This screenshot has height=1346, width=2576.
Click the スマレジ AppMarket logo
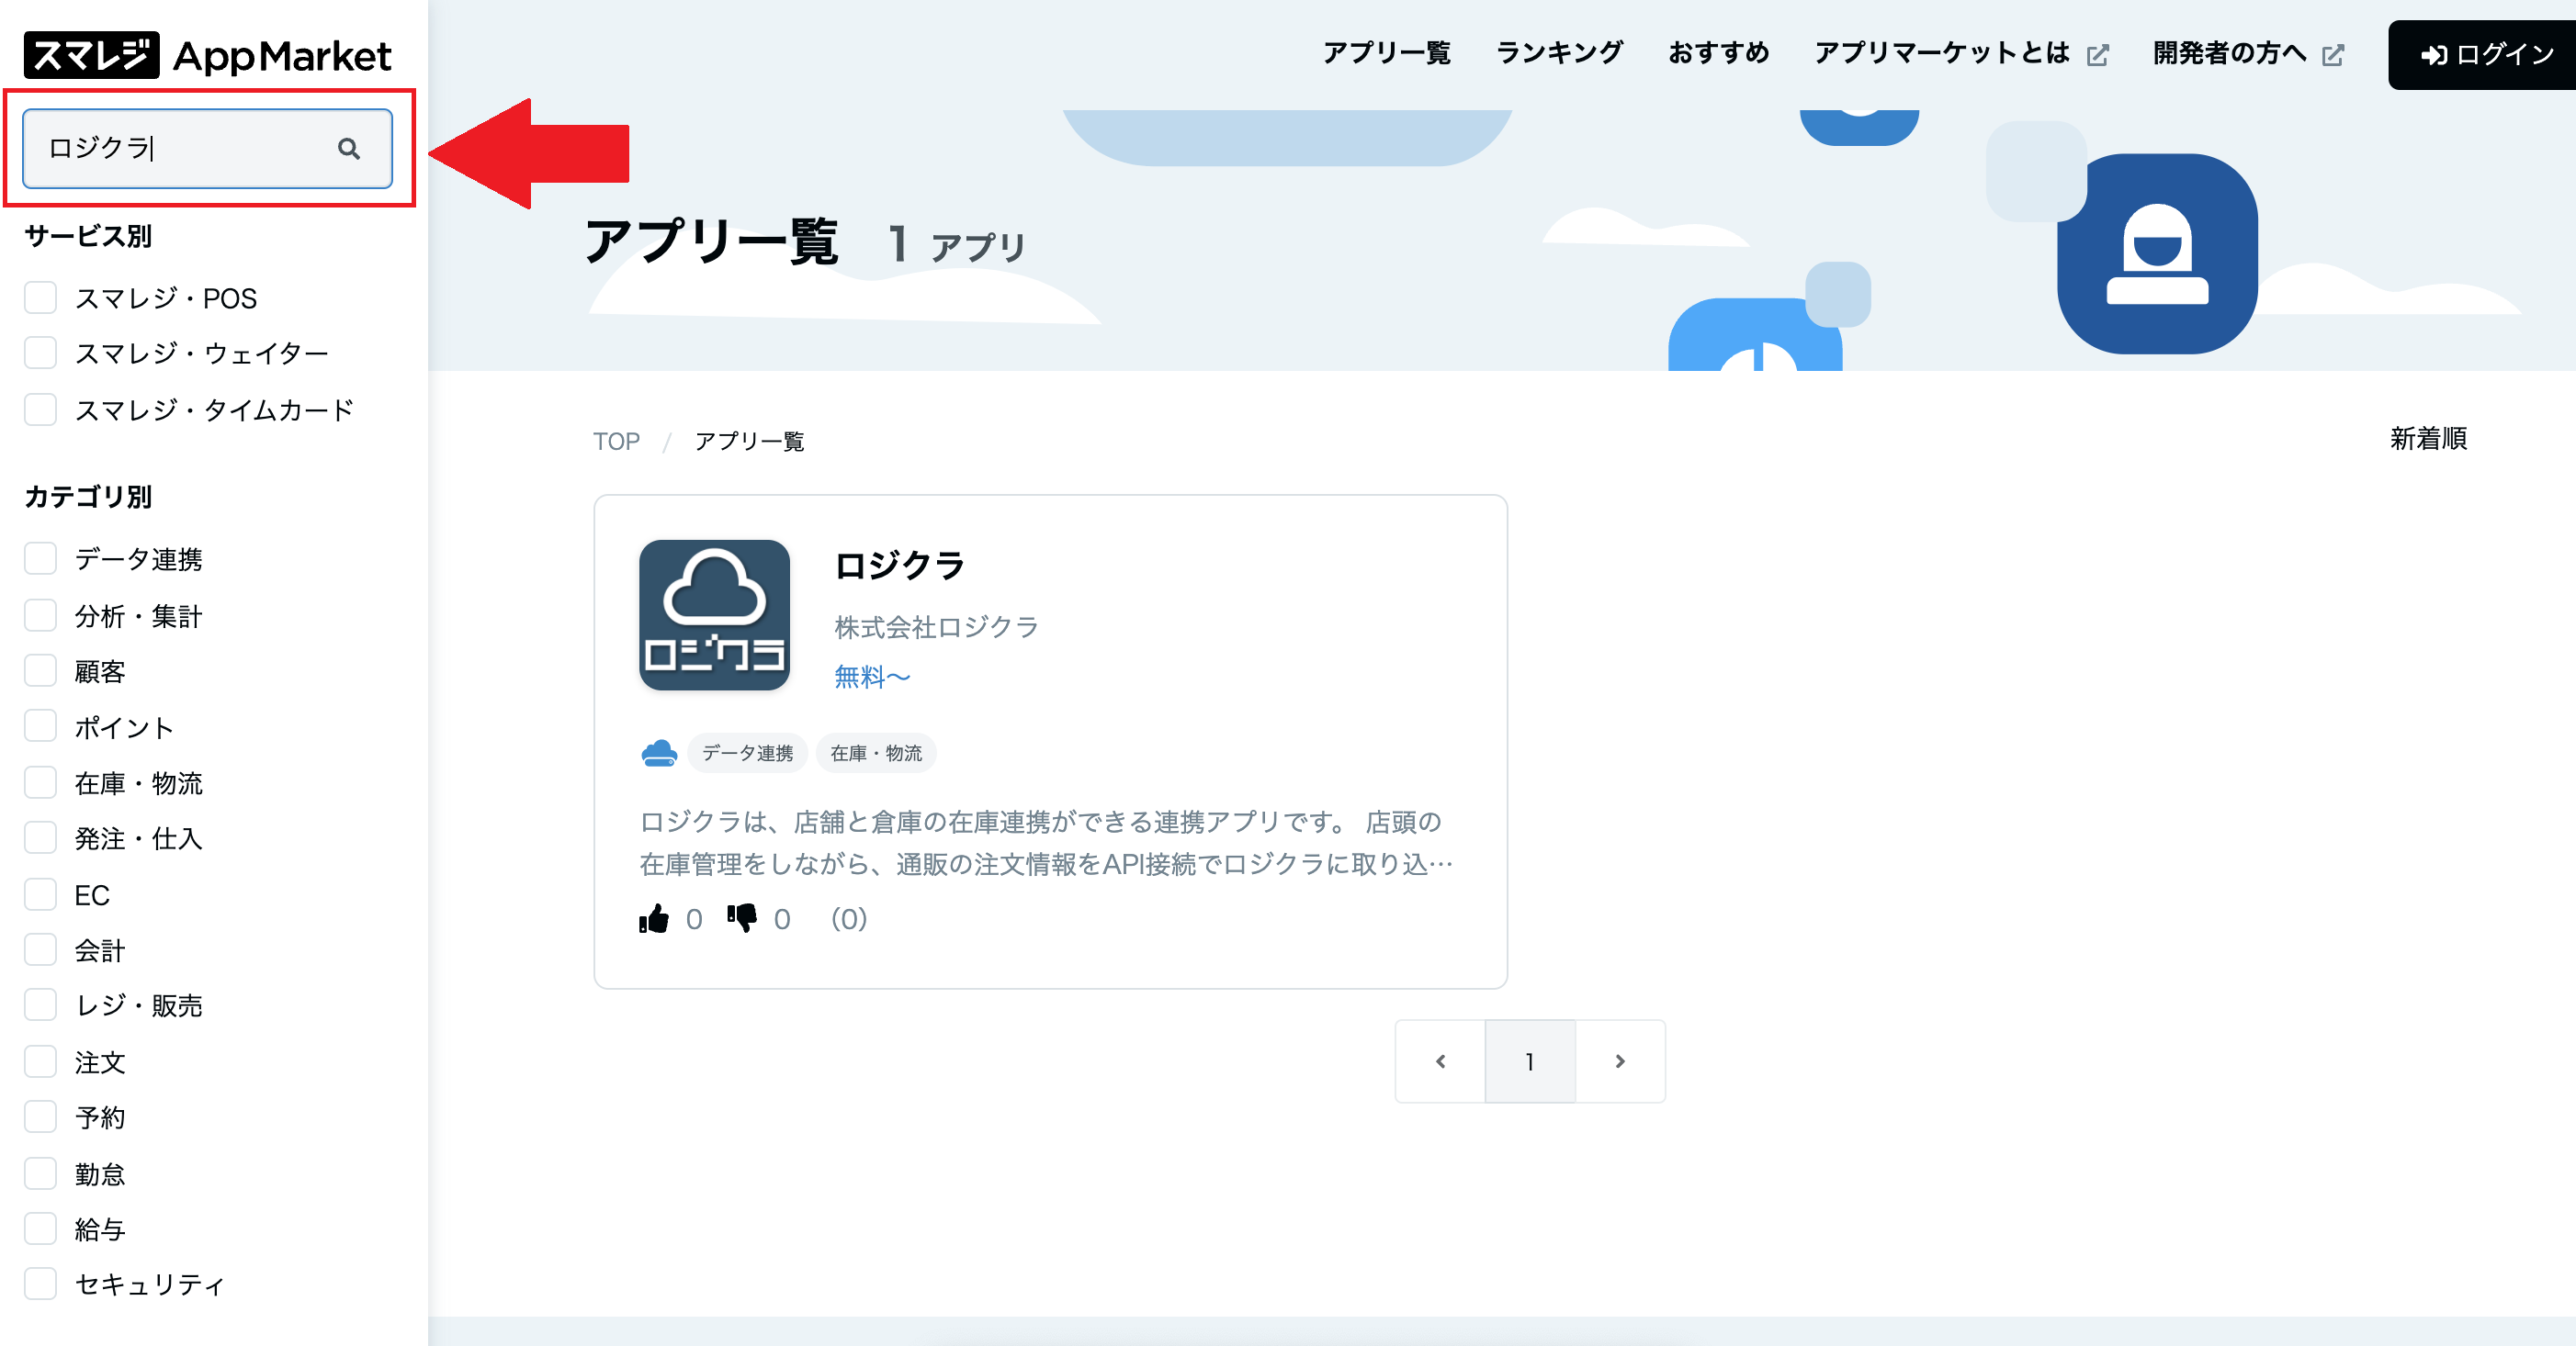(208, 55)
